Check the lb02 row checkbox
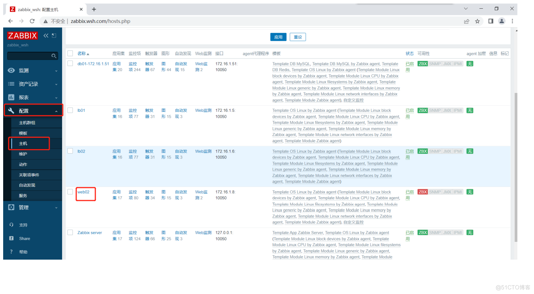 point(70,151)
